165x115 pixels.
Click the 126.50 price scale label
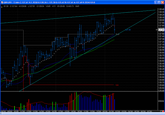(161, 61)
